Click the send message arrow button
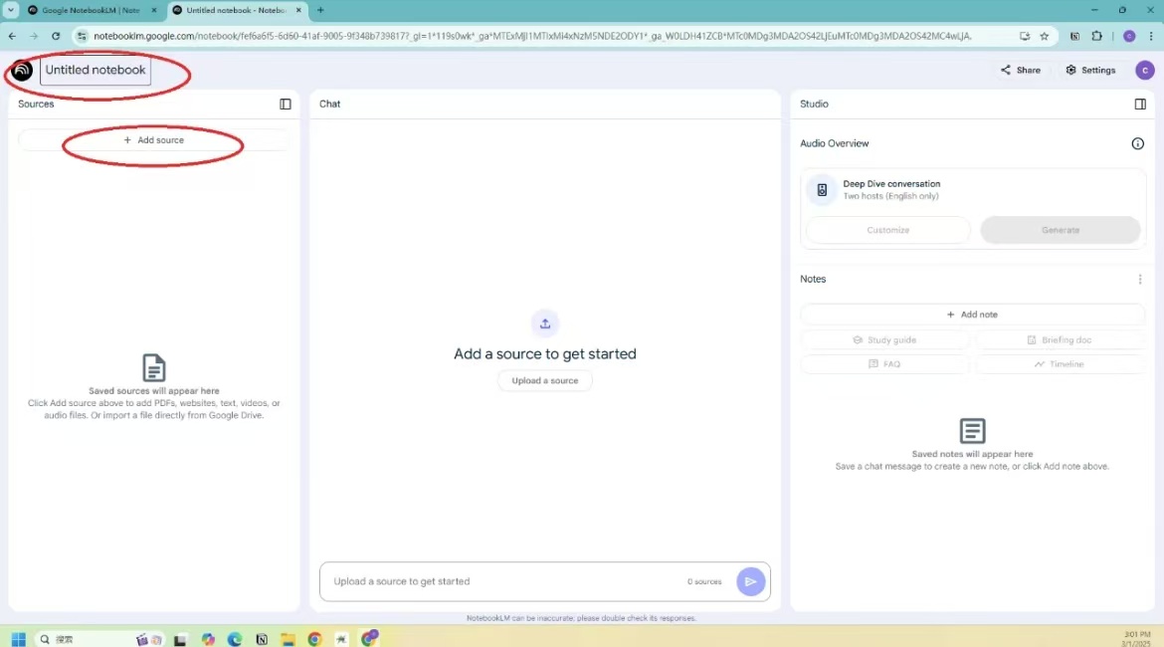This screenshot has height=647, width=1164. [750, 581]
